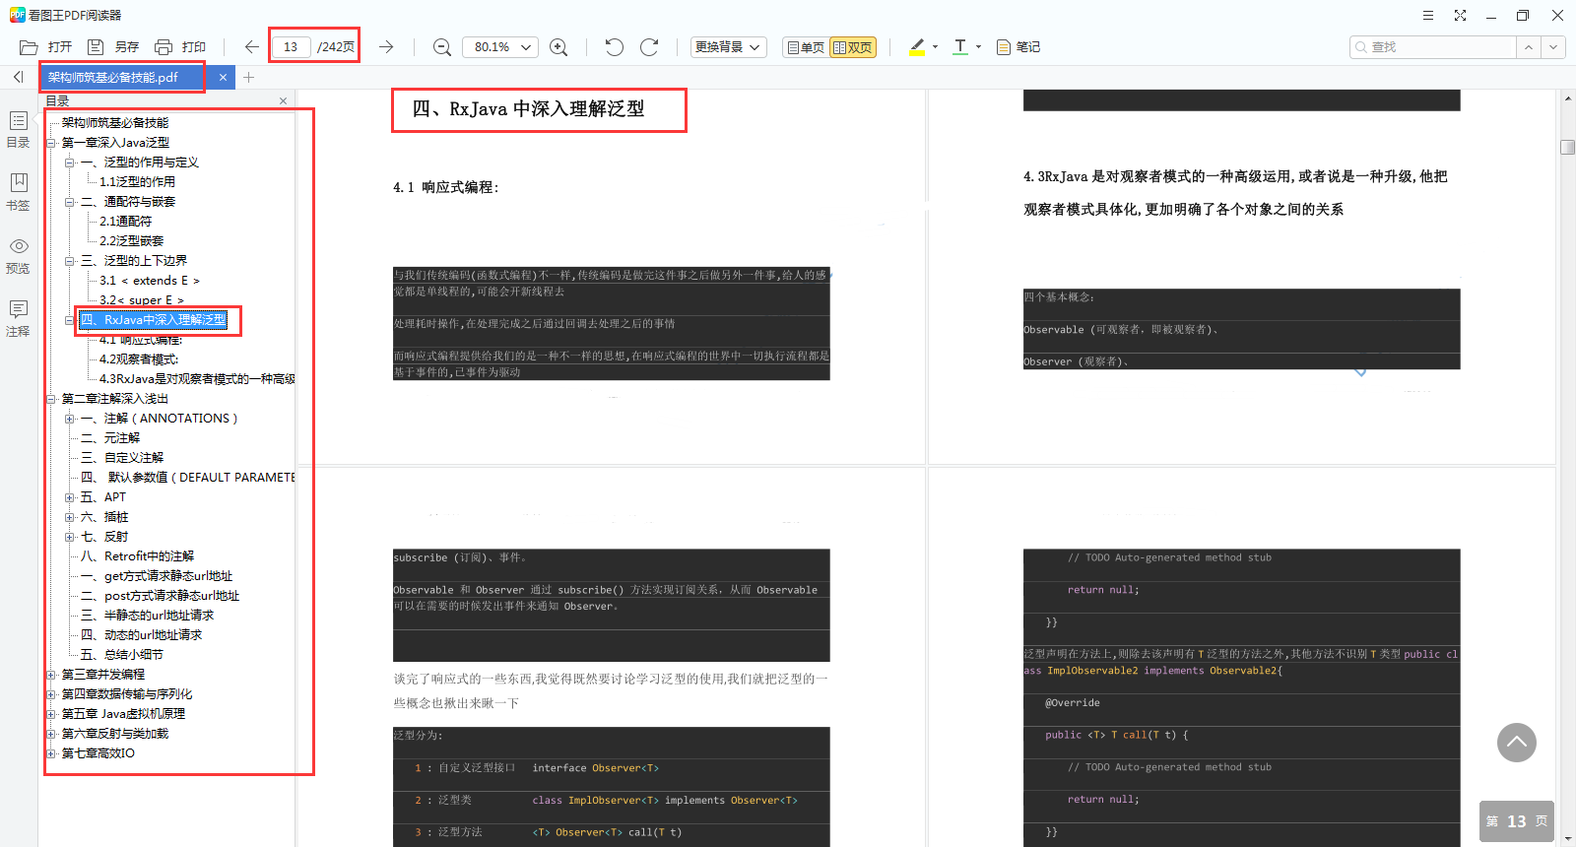Find previous search result arrow
Screen dimensions: 1576x847
[x=1528, y=47]
